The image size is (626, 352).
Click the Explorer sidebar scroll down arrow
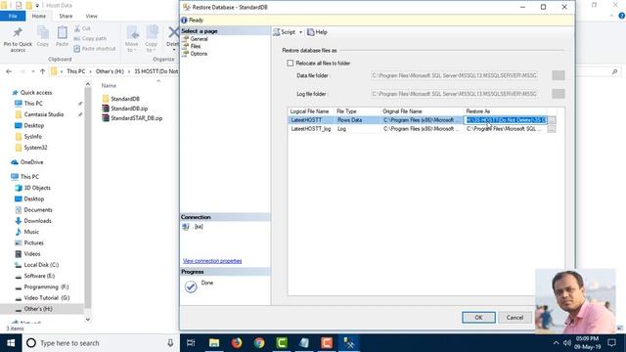(88, 320)
